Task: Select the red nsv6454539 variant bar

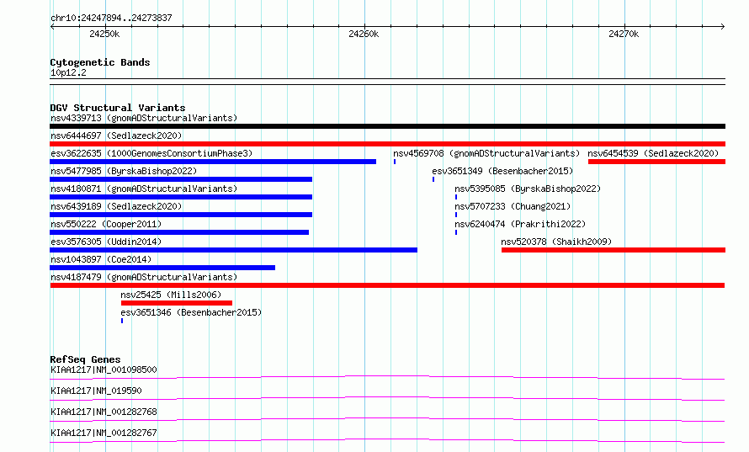Action: click(656, 162)
